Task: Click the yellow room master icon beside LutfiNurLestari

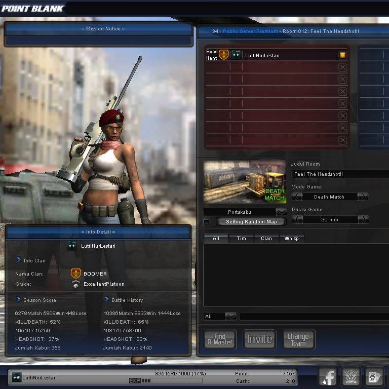Action: click(x=342, y=55)
